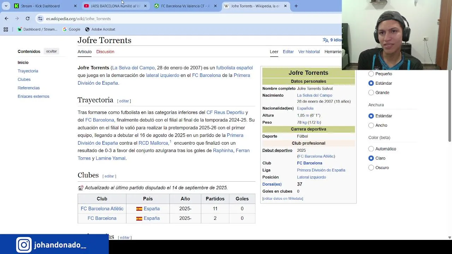Click the address bar URL field

tap(191, 19)
